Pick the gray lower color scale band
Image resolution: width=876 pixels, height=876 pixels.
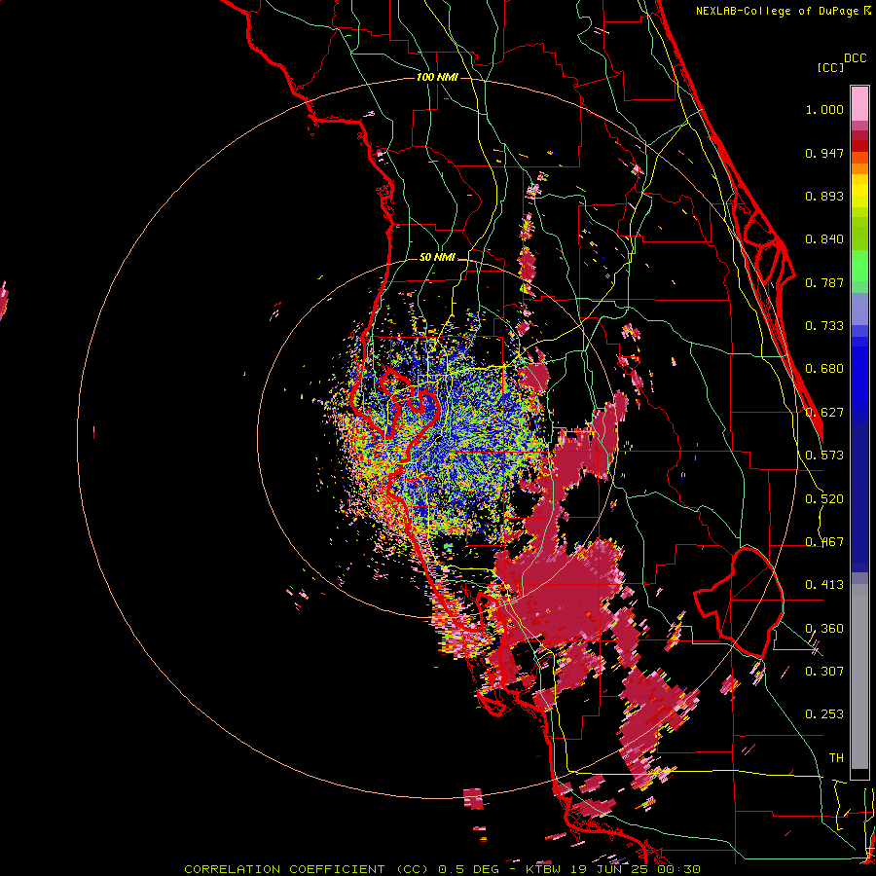(x=859, y=676)
